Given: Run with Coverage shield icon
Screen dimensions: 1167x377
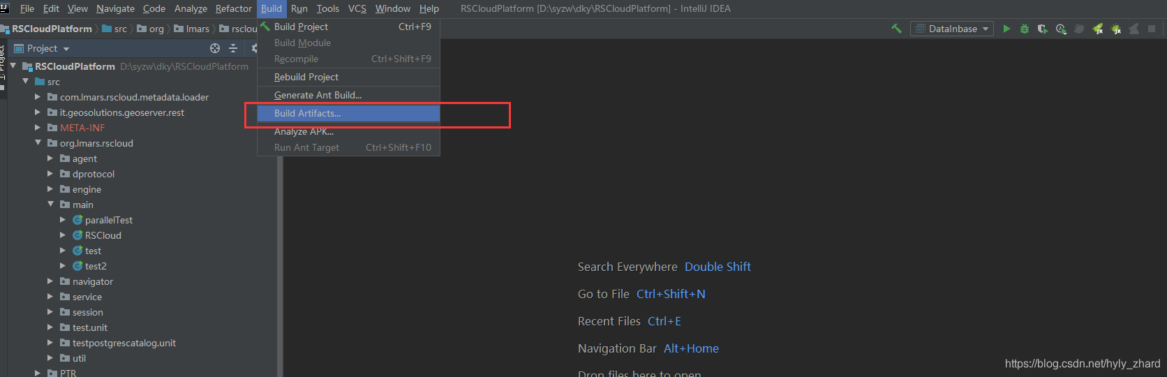Looking at the screenshot, I should [x=1043, y=29].
